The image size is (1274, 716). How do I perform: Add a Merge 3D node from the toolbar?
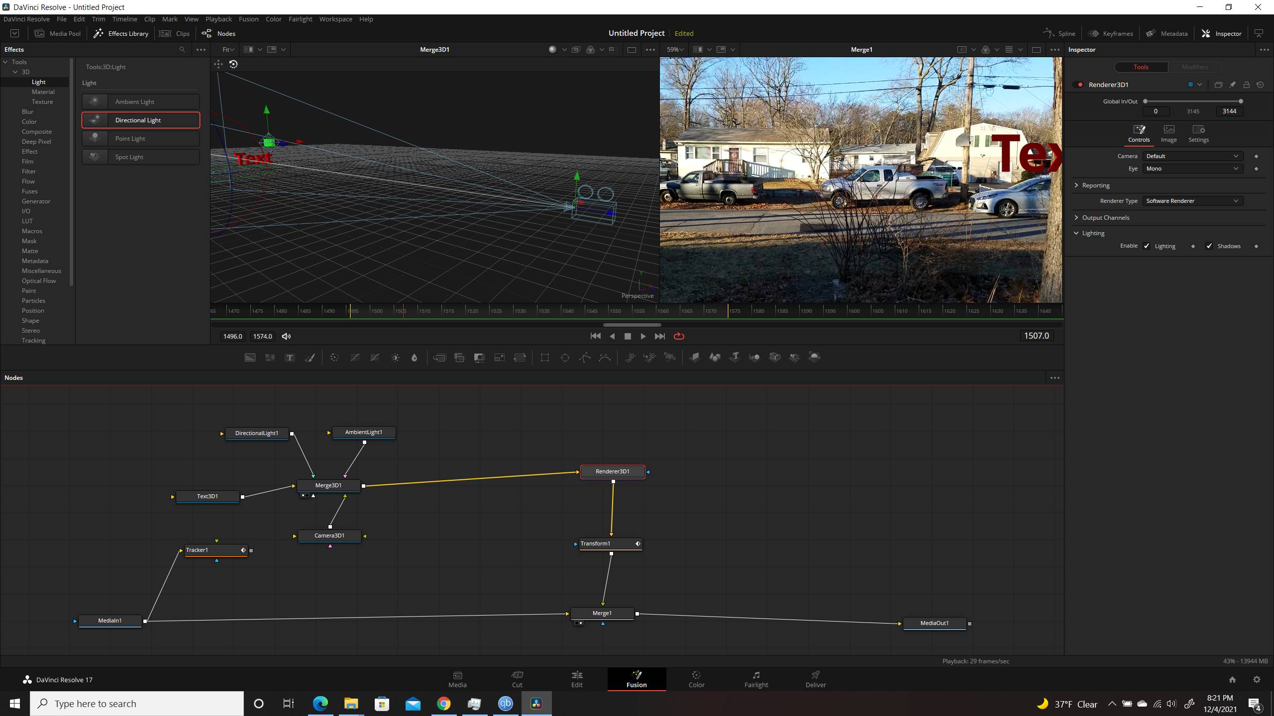(754, 358)
